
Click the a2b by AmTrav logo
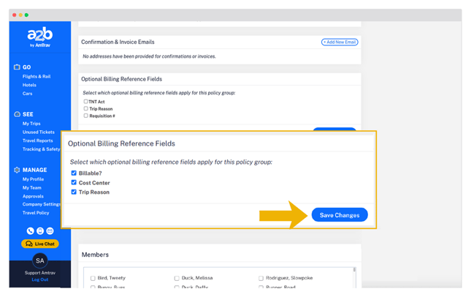39,36
